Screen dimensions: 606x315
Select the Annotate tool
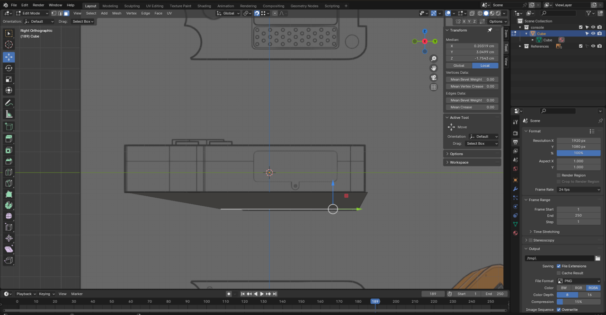click(x=9, y=103)
